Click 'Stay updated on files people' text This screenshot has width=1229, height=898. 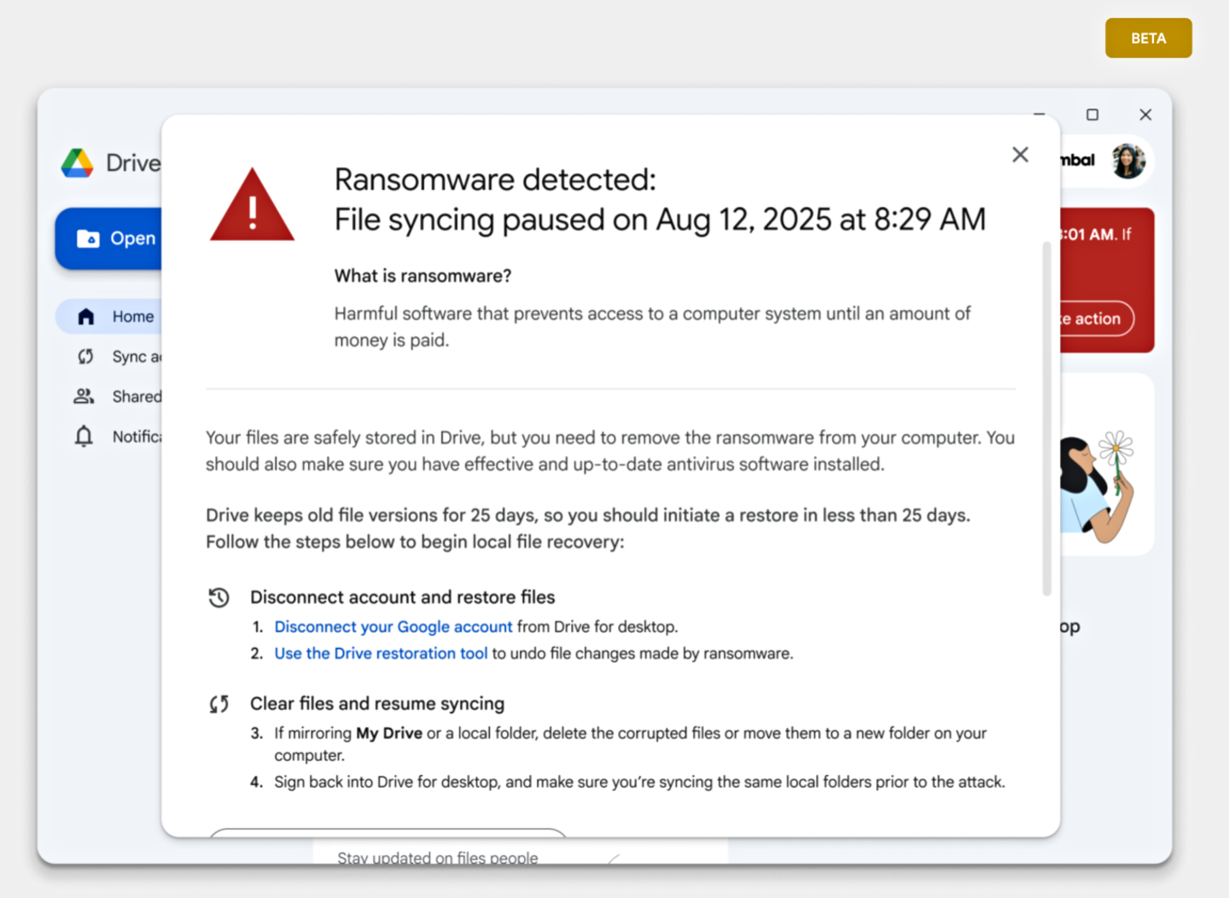[437, 857]
